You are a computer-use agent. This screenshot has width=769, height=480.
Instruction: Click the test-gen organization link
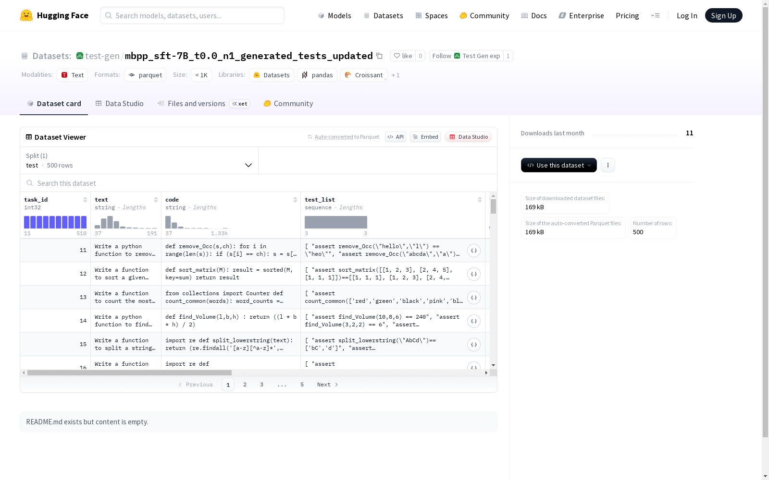[x=102, y=56]
